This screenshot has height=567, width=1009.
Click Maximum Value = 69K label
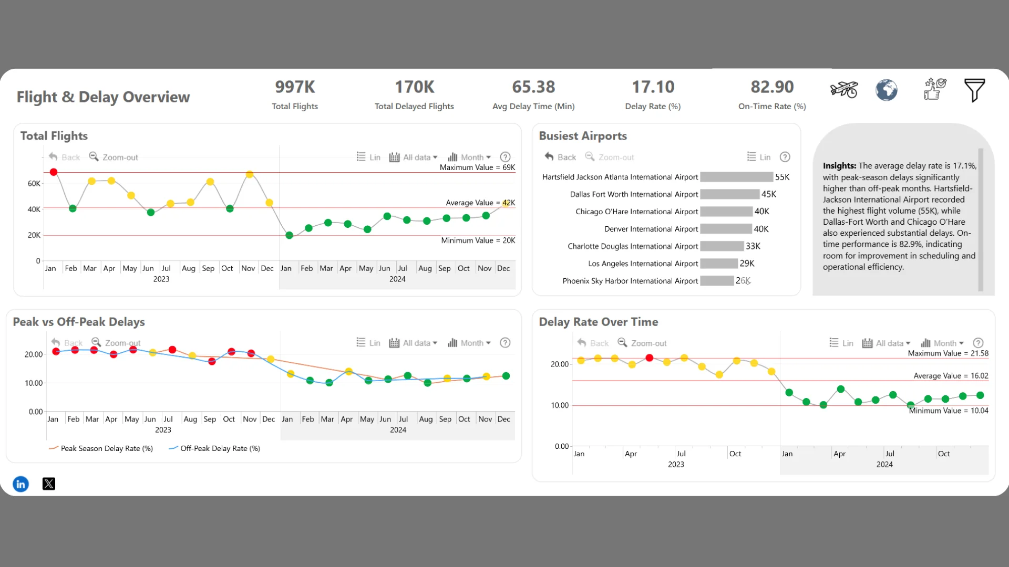coord(477,167)
